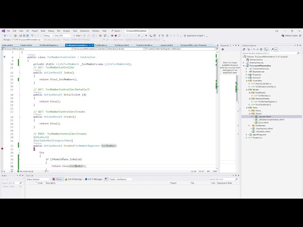The height and width of the screenshot is (227, 303).
Task: Click the Save All toolbar icon
Action: 27,36
